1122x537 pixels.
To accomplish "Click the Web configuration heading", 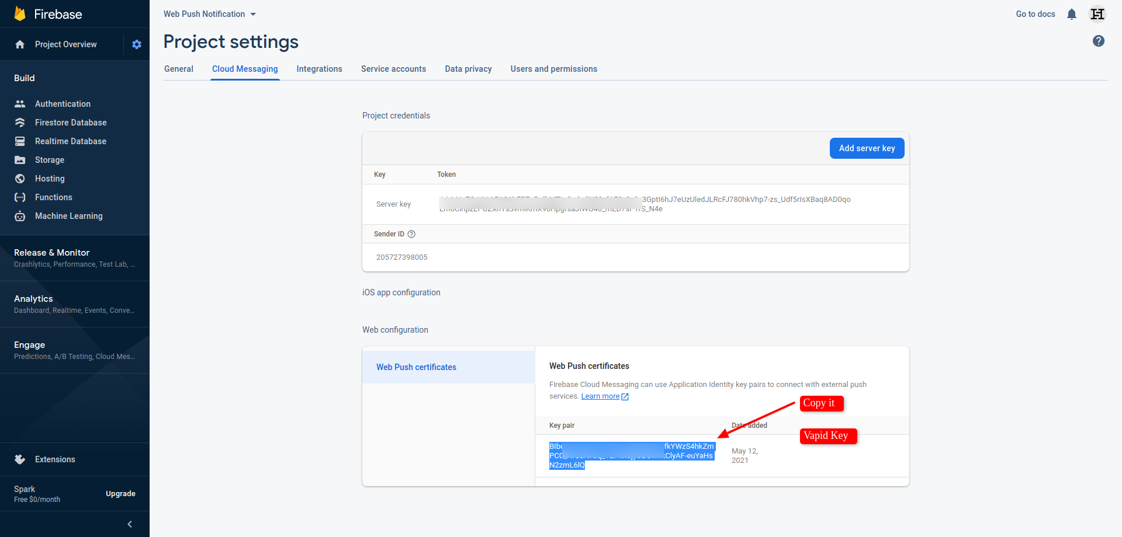I will pos(396,330).
